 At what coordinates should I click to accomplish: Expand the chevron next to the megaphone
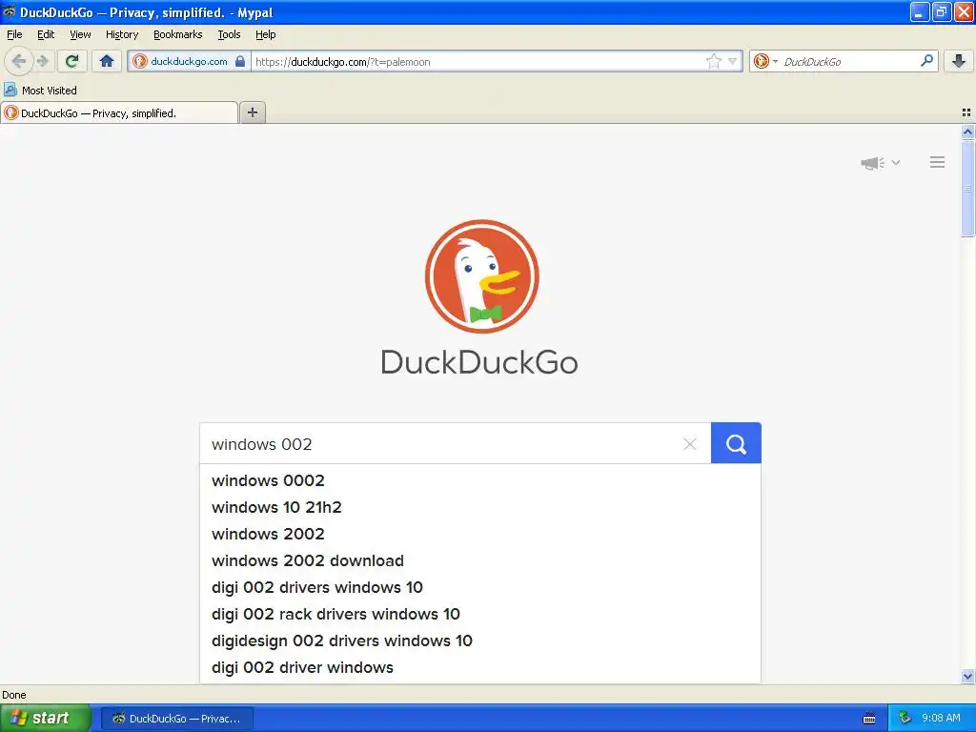[896, 162]
